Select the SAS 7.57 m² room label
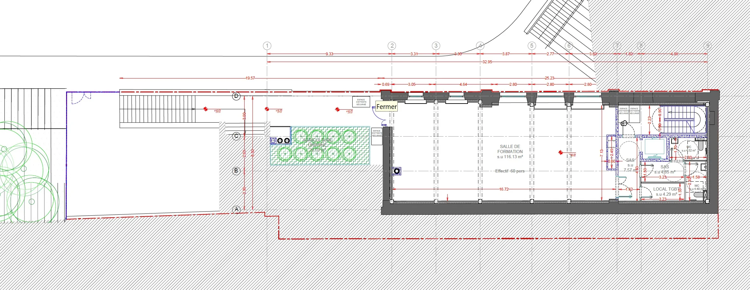Viewport: 750px width, 290px height. click(x=630, y=165)
